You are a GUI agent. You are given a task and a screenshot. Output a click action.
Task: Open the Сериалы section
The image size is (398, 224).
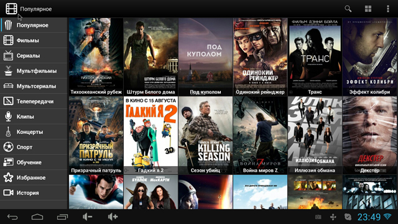click(34, 55)
